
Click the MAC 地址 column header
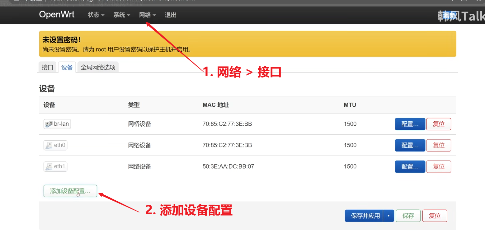pyautogui.click(x=216, y=105)
